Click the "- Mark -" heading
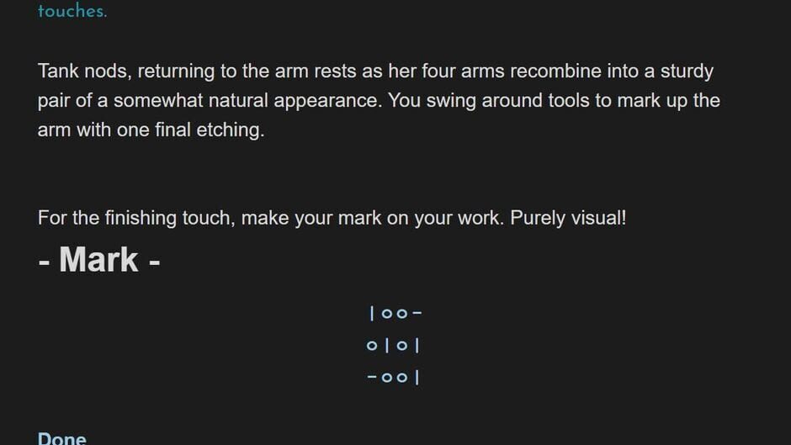The image size is (791, 445). click(x=99, y=259)
